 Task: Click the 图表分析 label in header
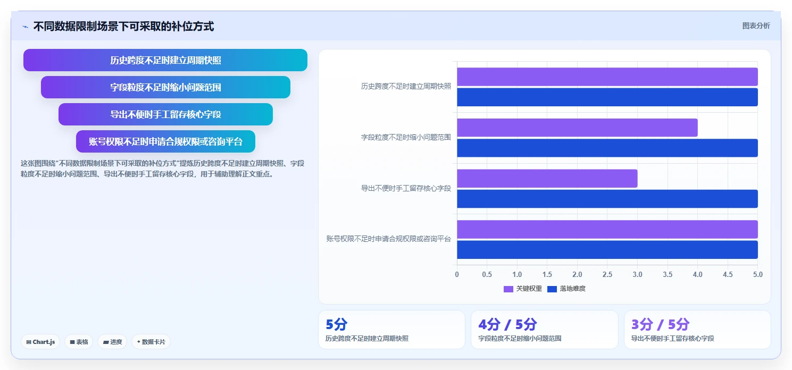pyautogui.click(x=756, y=26)
